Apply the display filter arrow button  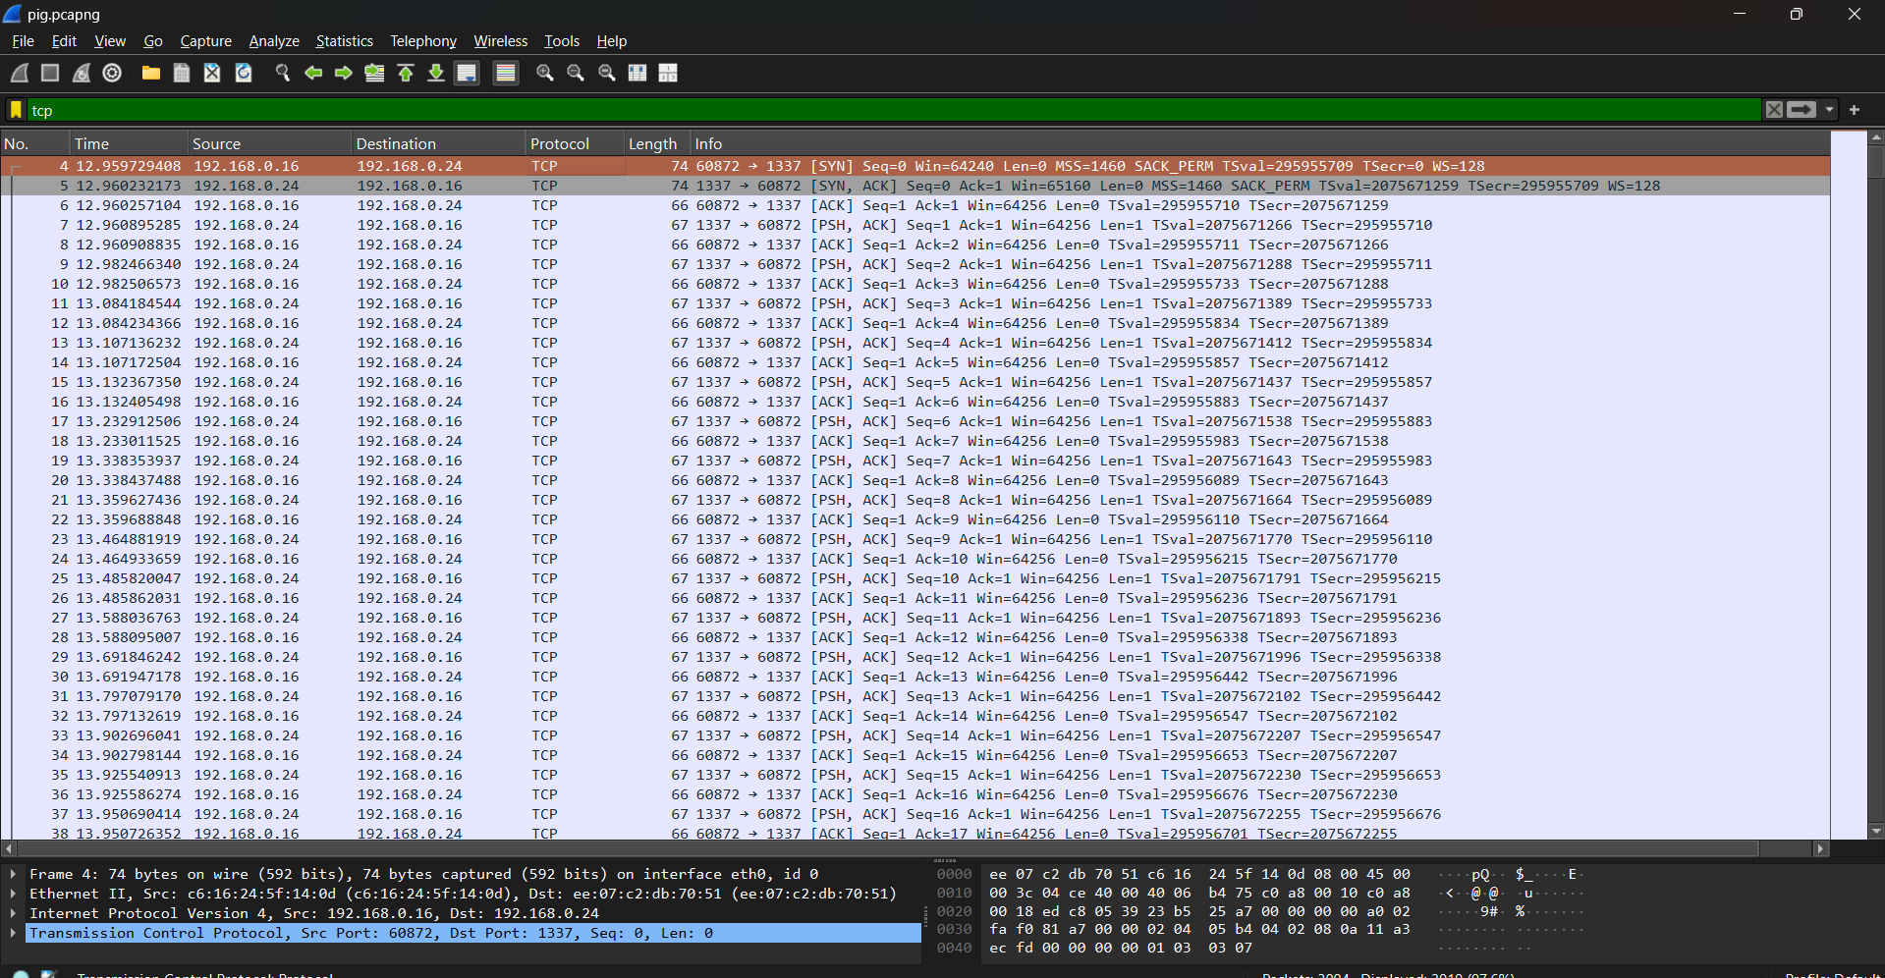pyautogui.click(x=1802, y=110)
